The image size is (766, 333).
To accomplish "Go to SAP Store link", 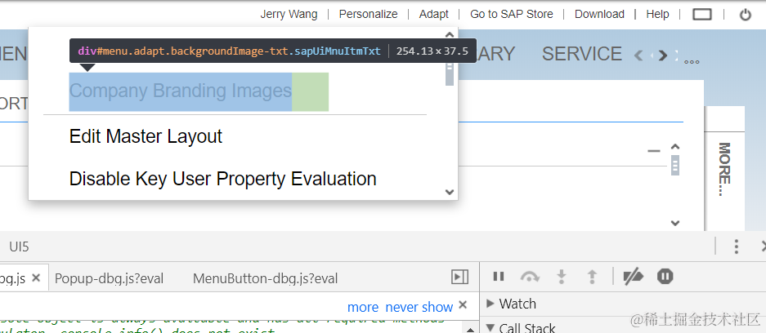I will pos(512,14).
